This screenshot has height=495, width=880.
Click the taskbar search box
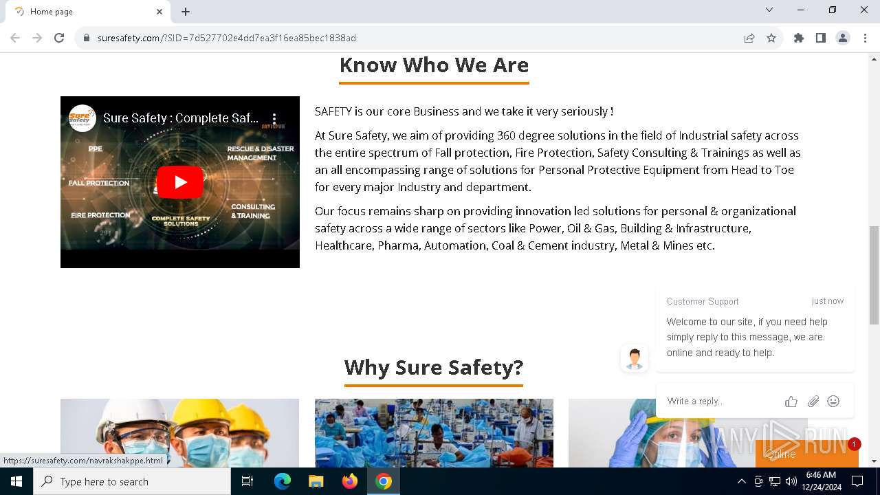pyautogui.click(x=132, y=481)
